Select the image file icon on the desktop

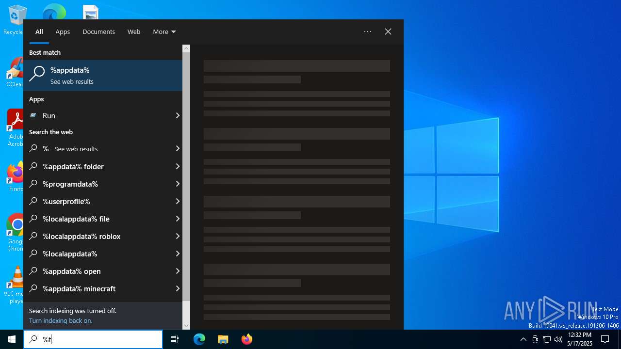pos(91,12)
